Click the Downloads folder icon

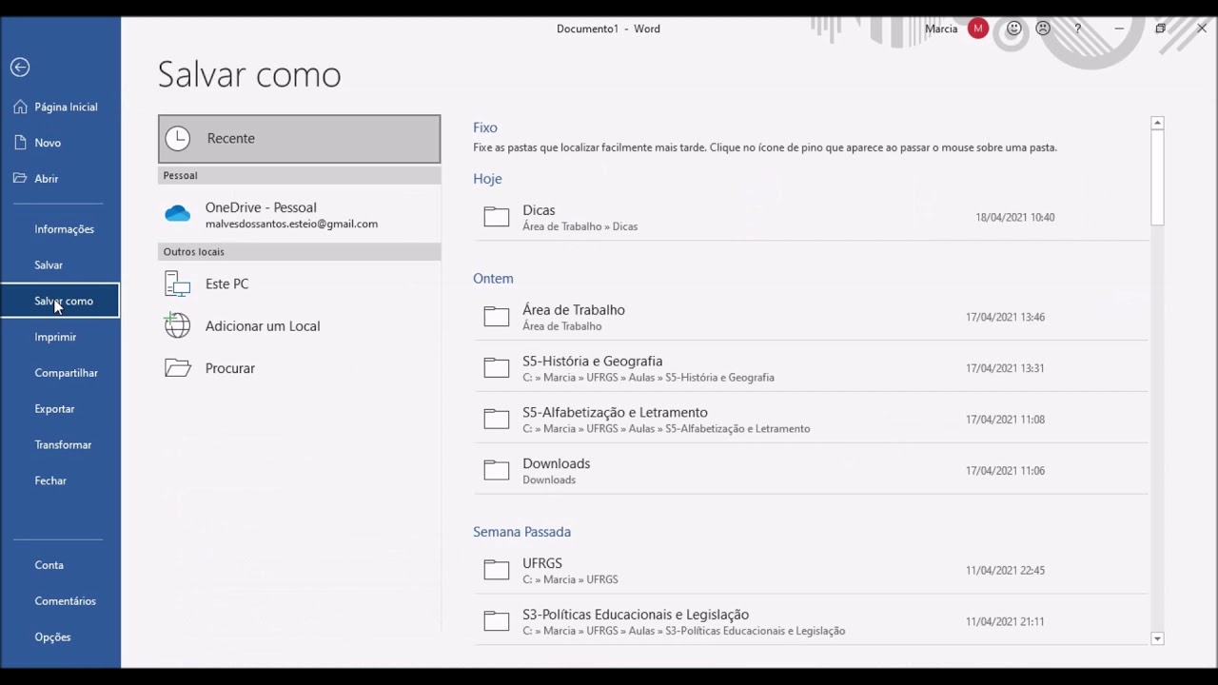497,470
